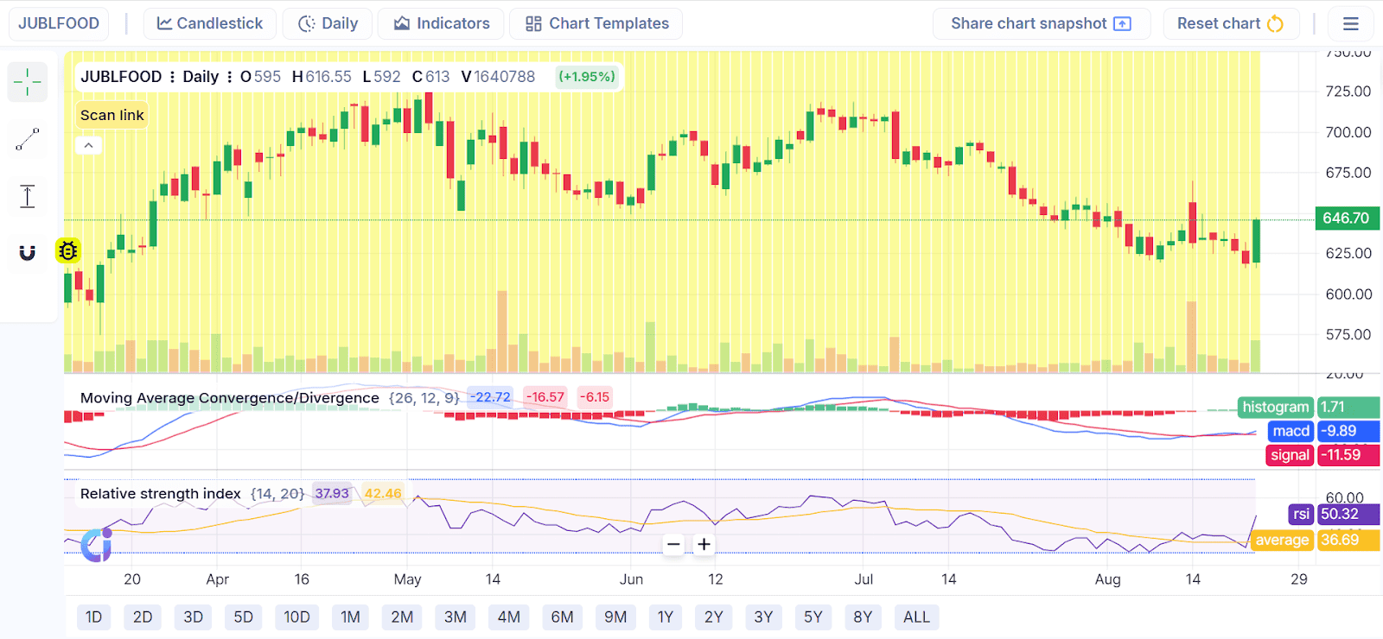This screenshot has height=639, width=1383.
Task: Share chart snapshot
Action: click(x=1041, y=23)
